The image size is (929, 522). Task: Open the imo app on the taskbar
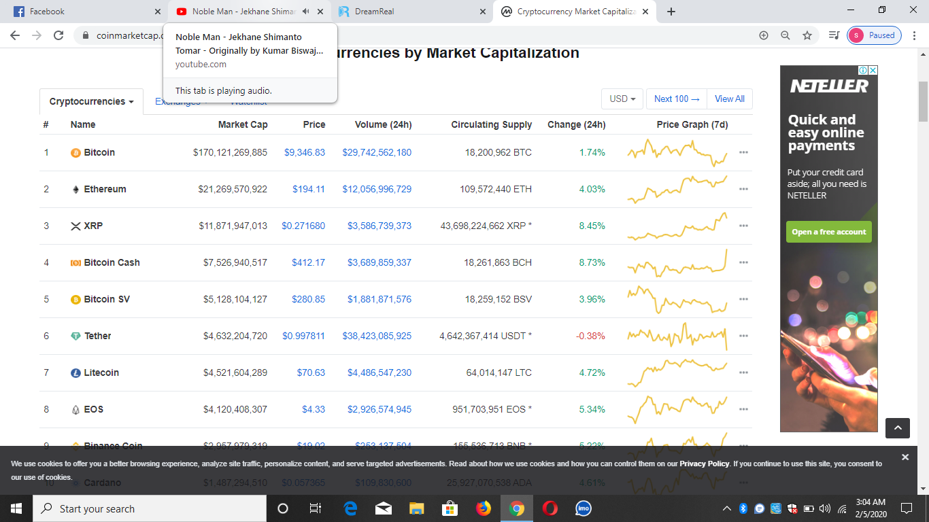pos(584,508)
